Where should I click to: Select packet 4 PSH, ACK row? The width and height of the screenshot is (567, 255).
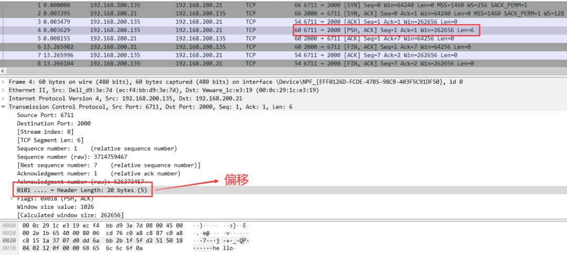point(210,30)
